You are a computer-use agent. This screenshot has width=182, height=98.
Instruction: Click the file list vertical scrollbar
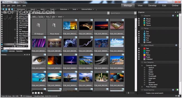point(136,55)
